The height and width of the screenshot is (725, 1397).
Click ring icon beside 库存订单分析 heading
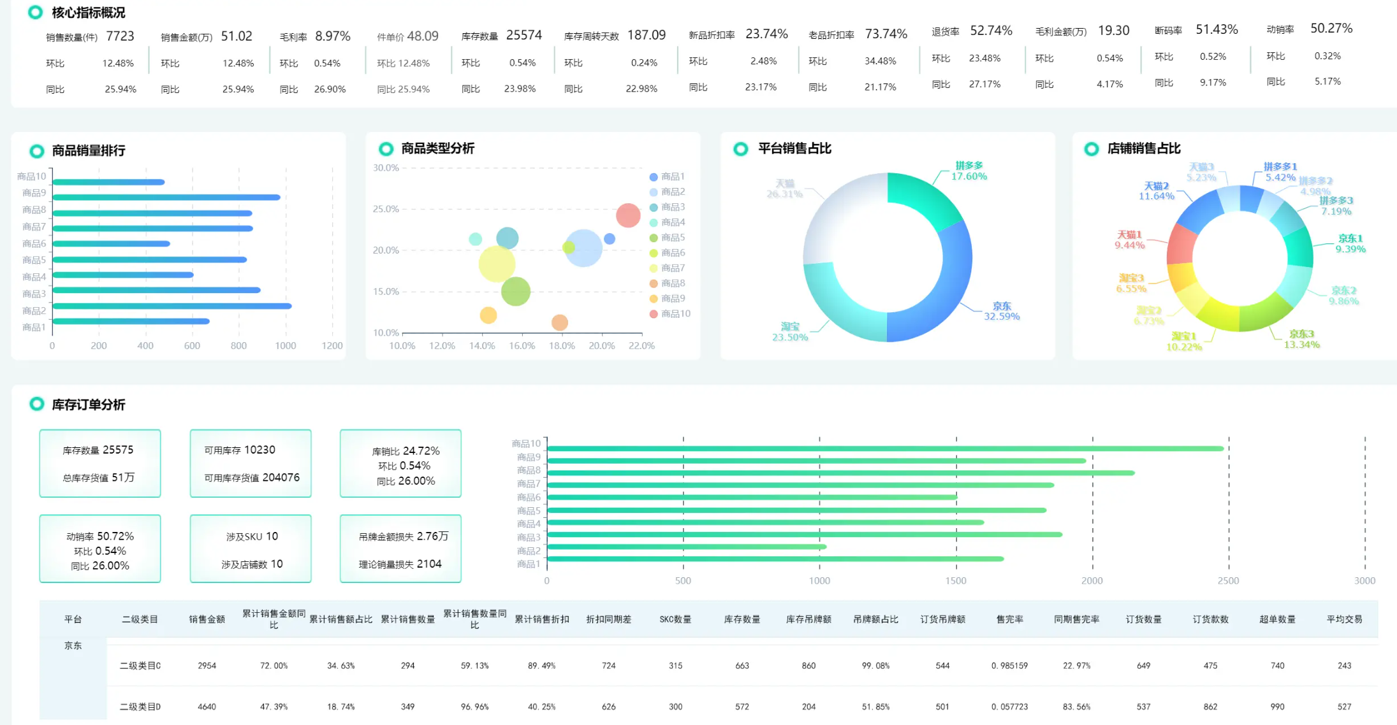(x=37, y=404)
